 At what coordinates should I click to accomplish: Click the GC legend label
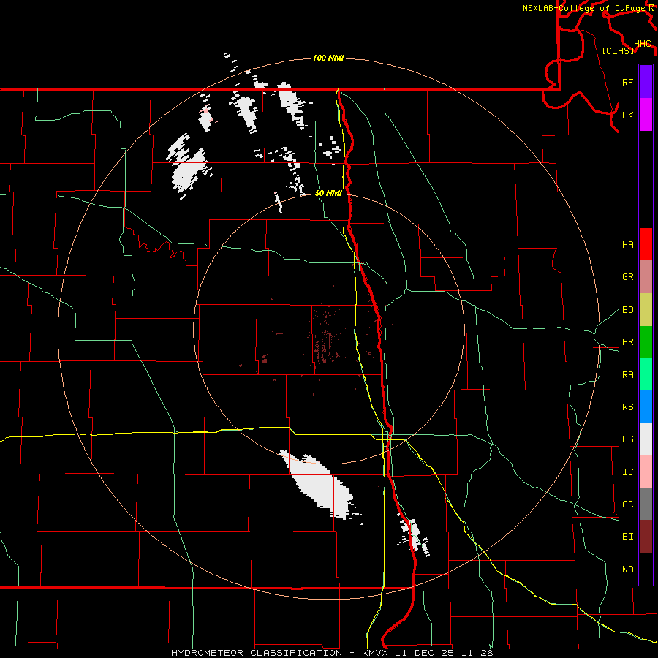pos(627,504)
